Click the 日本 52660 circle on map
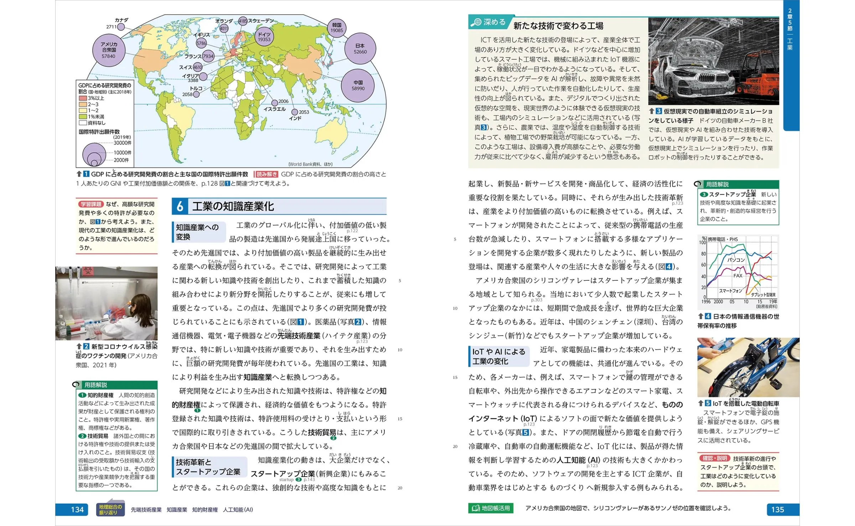This screenshot has height=526, width=855. pos(360,49)
